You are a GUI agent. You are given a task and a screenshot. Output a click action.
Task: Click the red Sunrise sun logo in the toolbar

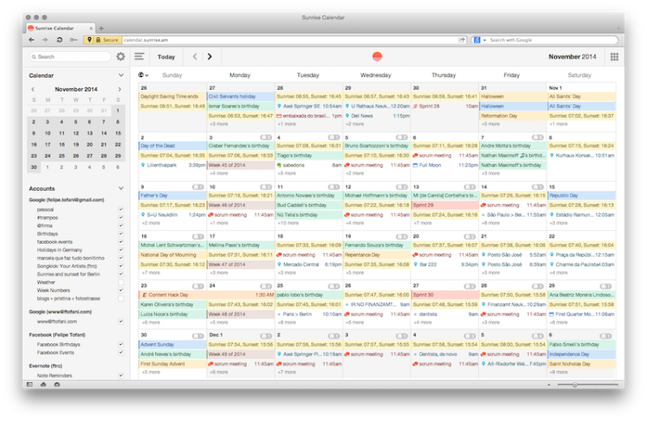coord(377,57)
